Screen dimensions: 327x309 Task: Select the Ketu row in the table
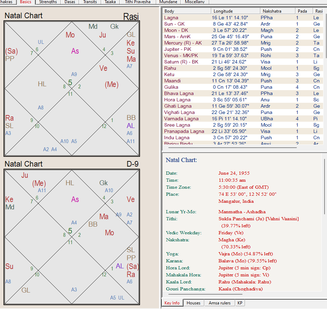click(243, 74)
